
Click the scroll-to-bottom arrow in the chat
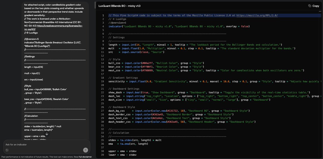point(47,134)
